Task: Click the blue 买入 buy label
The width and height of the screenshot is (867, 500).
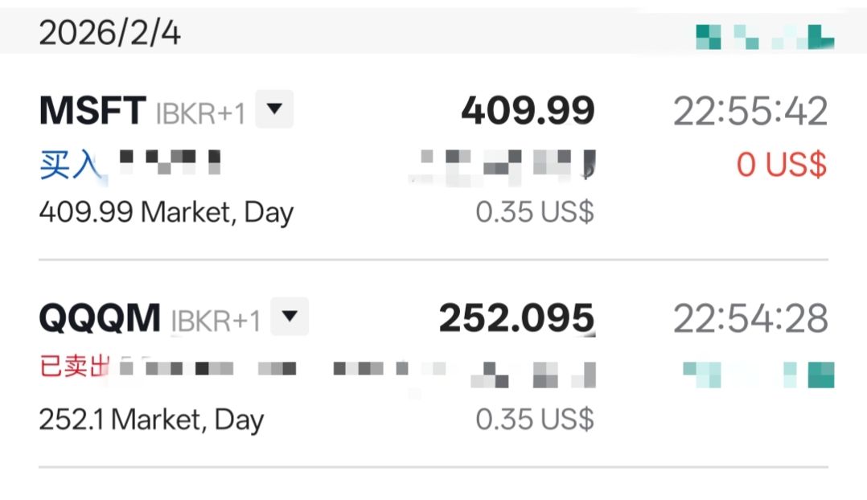Action: click(70, 165)
